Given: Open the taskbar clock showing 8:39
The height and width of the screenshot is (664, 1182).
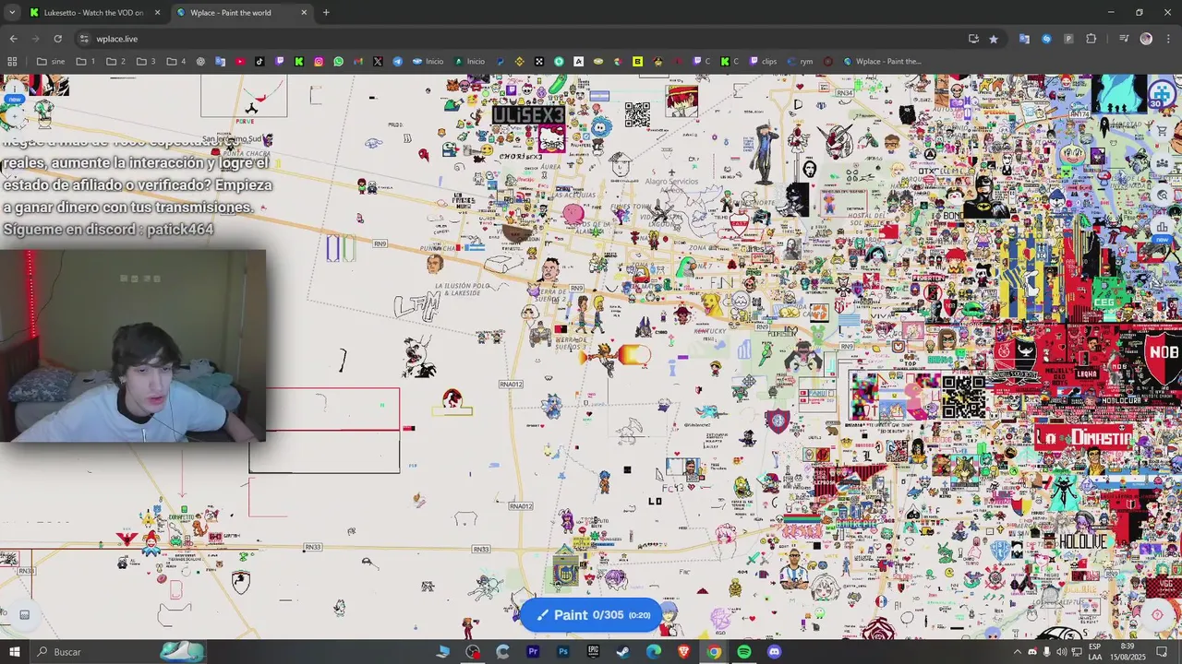Looking at the screenshot, I should tap(1127, 652).
